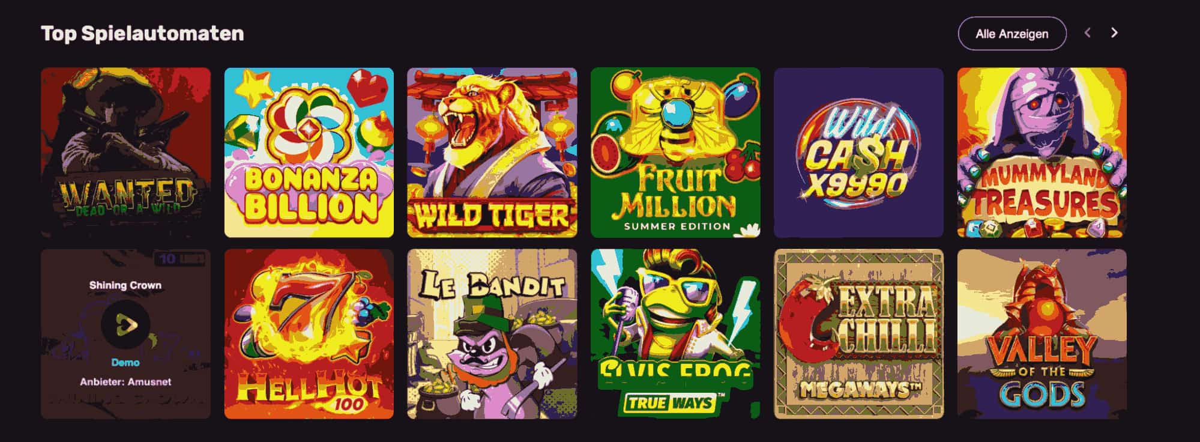Click the Alle Anzeigen button
Viewport: 1200px width, 442px height.
[x=1012, y=34]
